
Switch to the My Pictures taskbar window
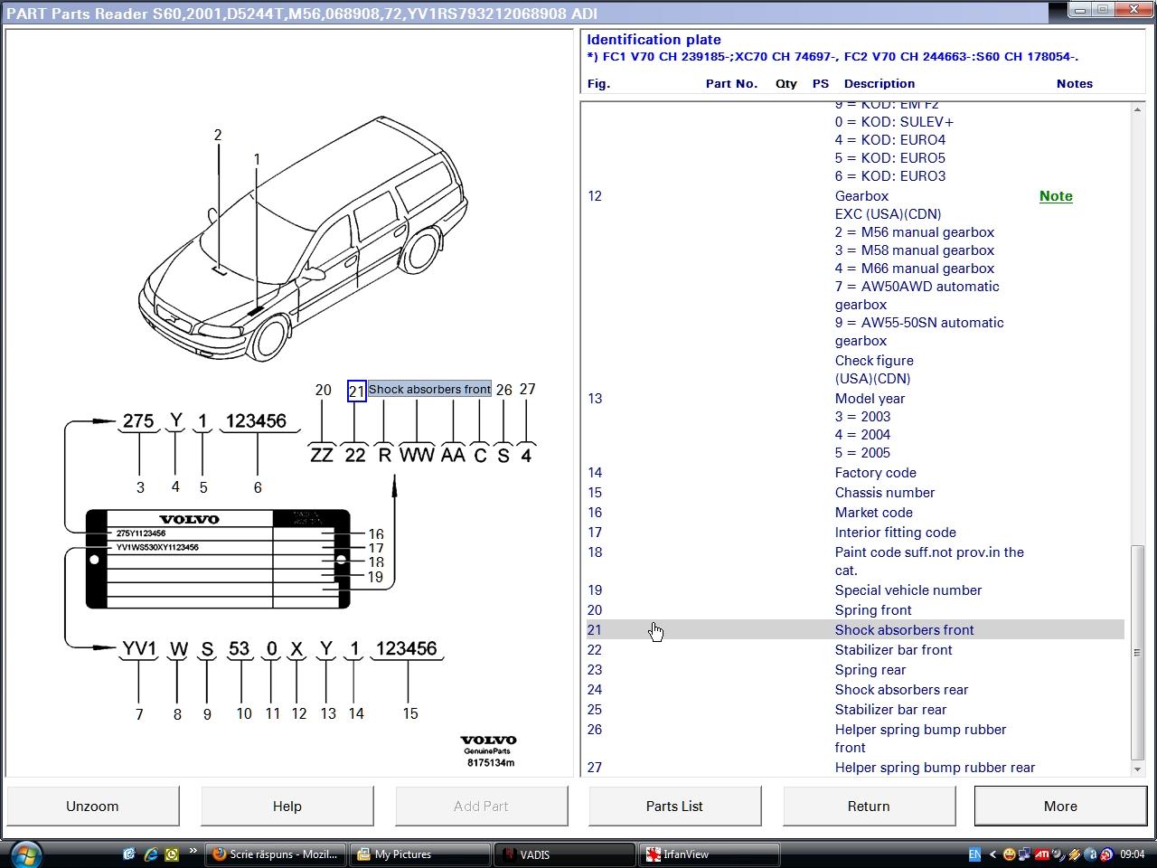[420, 854]
